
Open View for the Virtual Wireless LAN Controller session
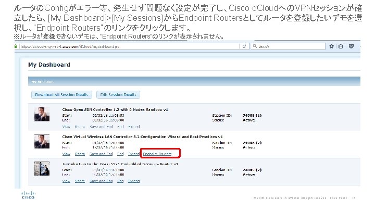click(x=66, y=154)
